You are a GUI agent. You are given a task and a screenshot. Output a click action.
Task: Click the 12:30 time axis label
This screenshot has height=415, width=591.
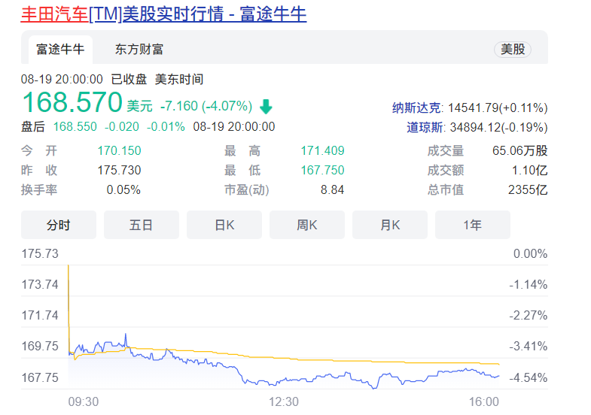284,402
